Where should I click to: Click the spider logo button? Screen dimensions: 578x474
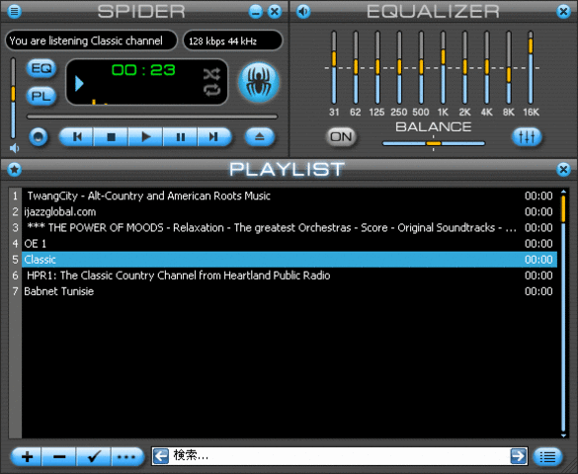[259, 82]
